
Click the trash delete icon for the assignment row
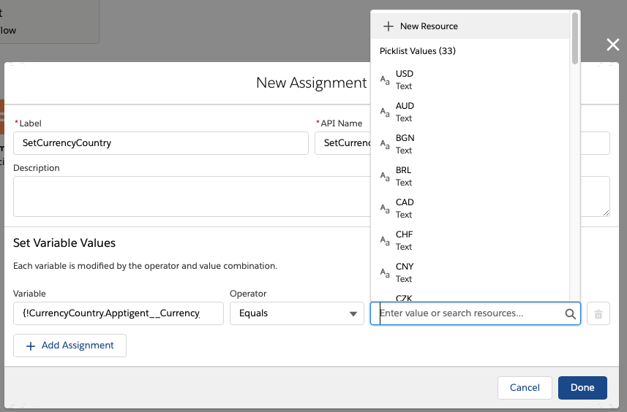[598, 314]
